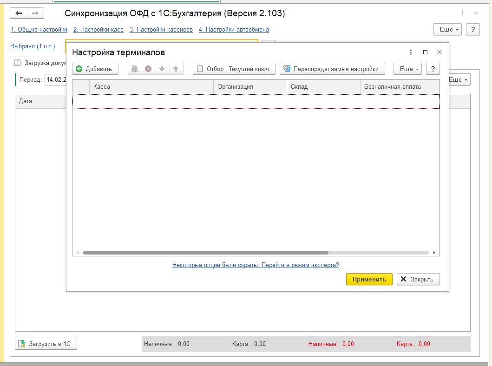
Task: Click the scroll right arrow of the table
Action: (x=434, y=253)
